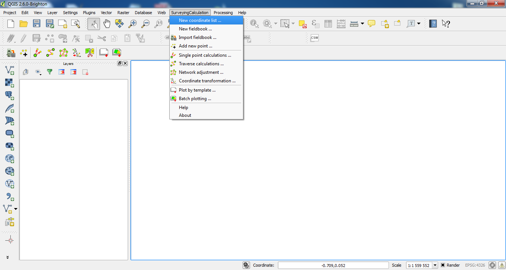Viewport: 506px width, 270px height.
Task: Expand the measure tool dropdown arrow
Action: (362, 24)
